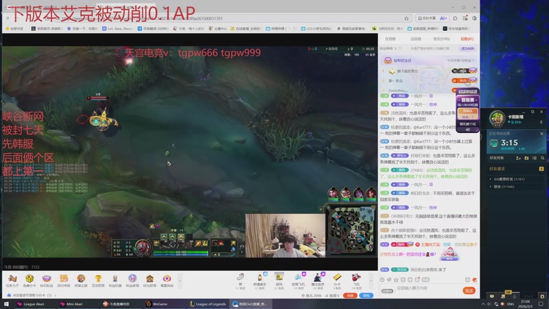Send the 办卡 gold card gift
The height and width of the screenshot is (309, 549).
337,281
